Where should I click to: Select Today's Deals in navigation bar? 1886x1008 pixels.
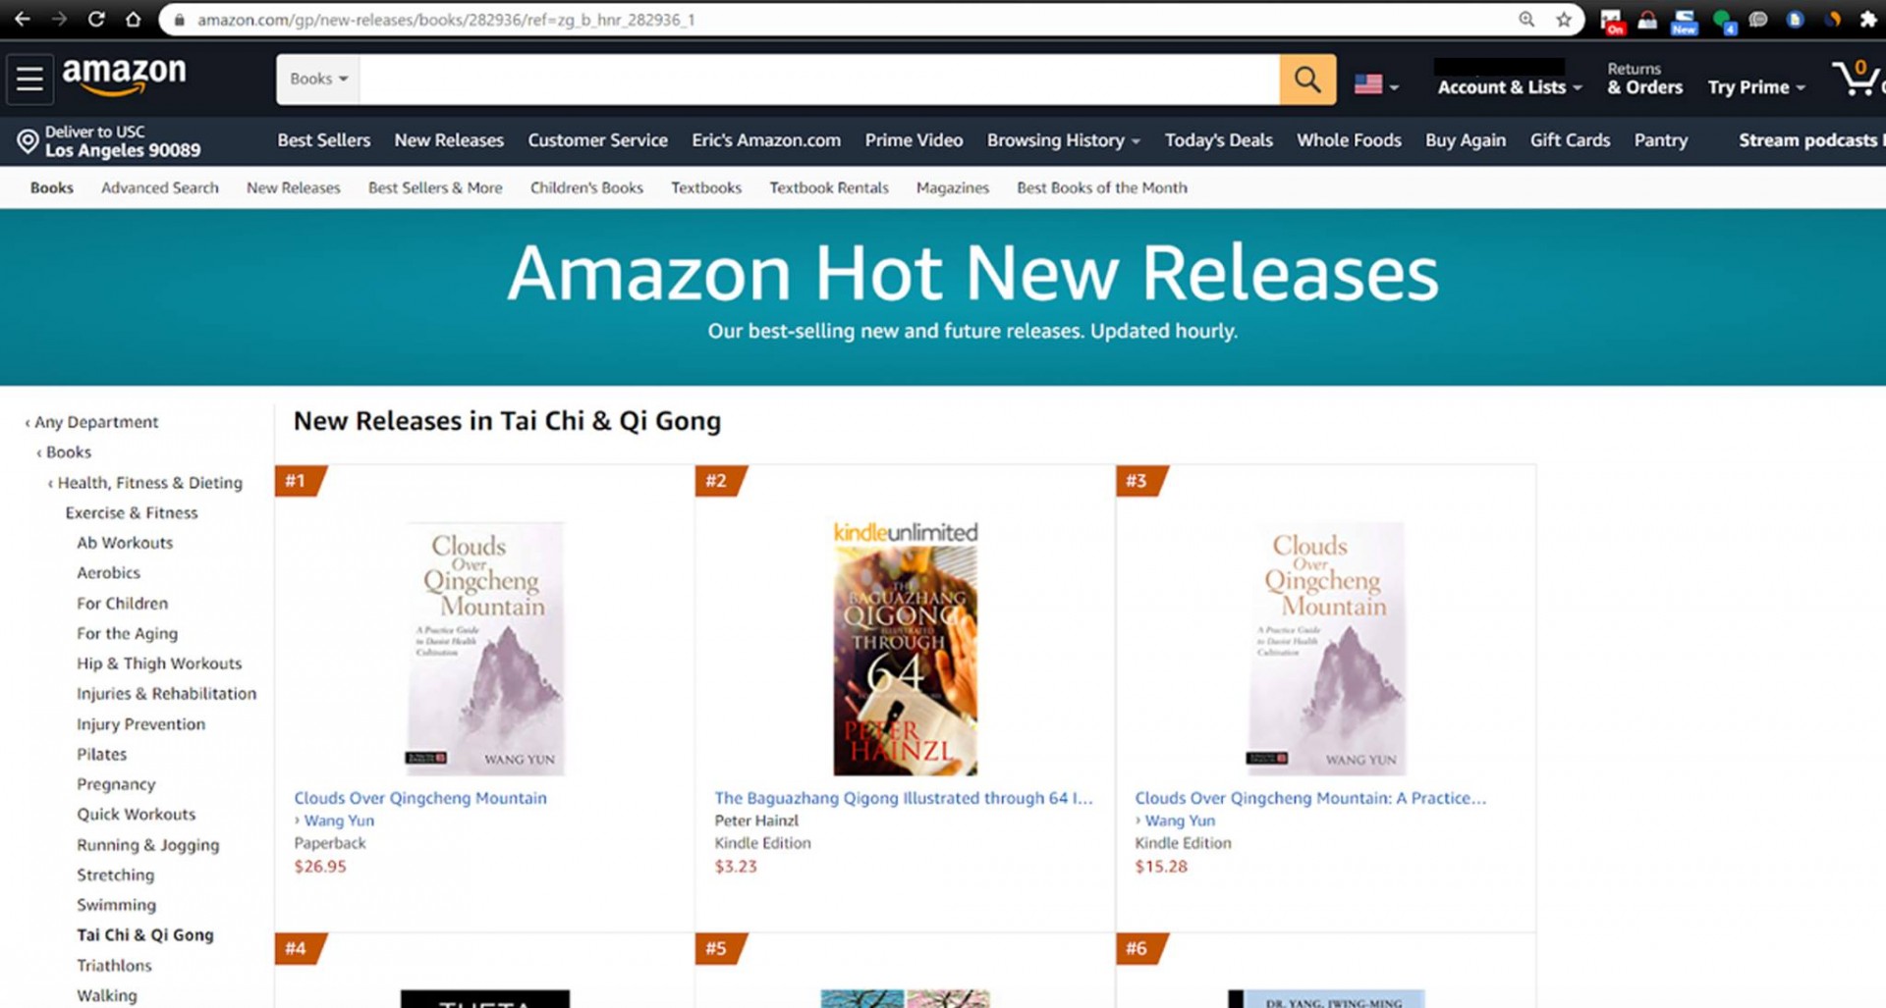tap(1218, 140)
